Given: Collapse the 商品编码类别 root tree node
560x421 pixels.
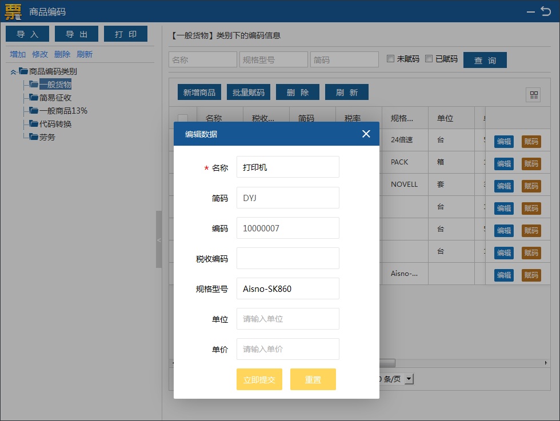Looking at the screenshot, I should (13, 72).
